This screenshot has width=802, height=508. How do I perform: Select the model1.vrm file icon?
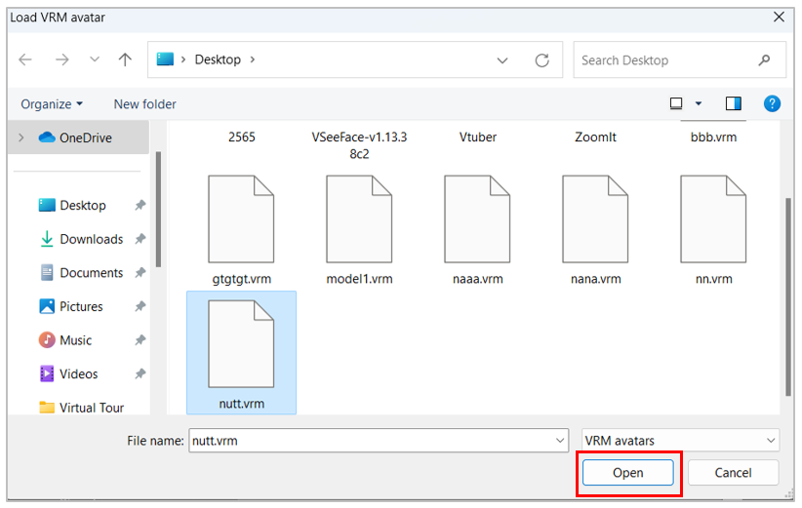[x=359, y=219]
